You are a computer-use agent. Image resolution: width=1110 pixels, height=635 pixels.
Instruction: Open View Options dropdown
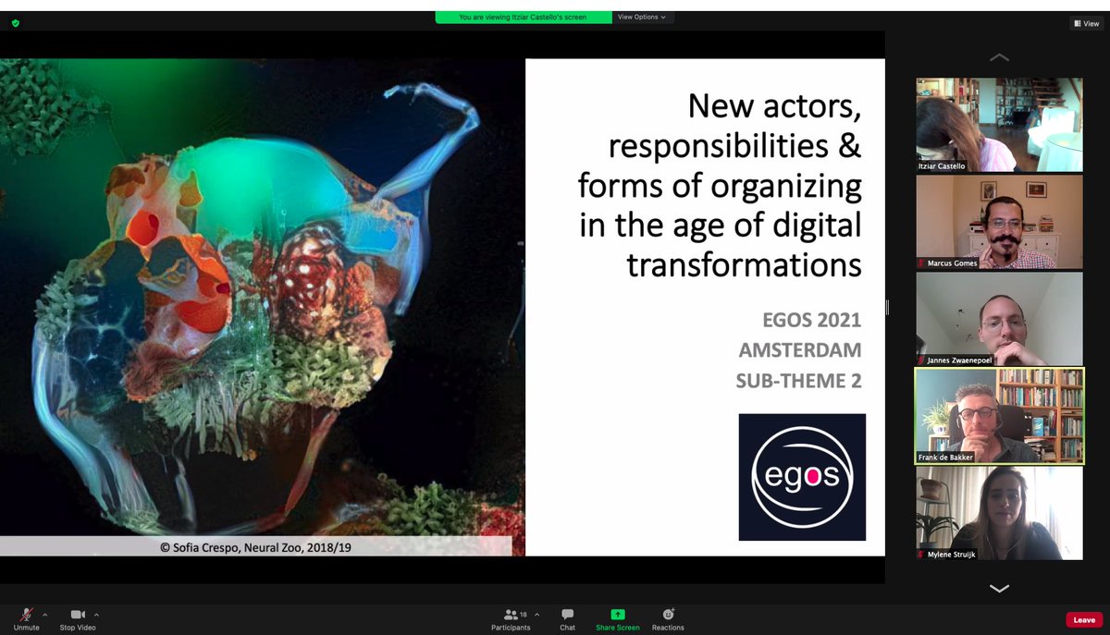point(642,17)
